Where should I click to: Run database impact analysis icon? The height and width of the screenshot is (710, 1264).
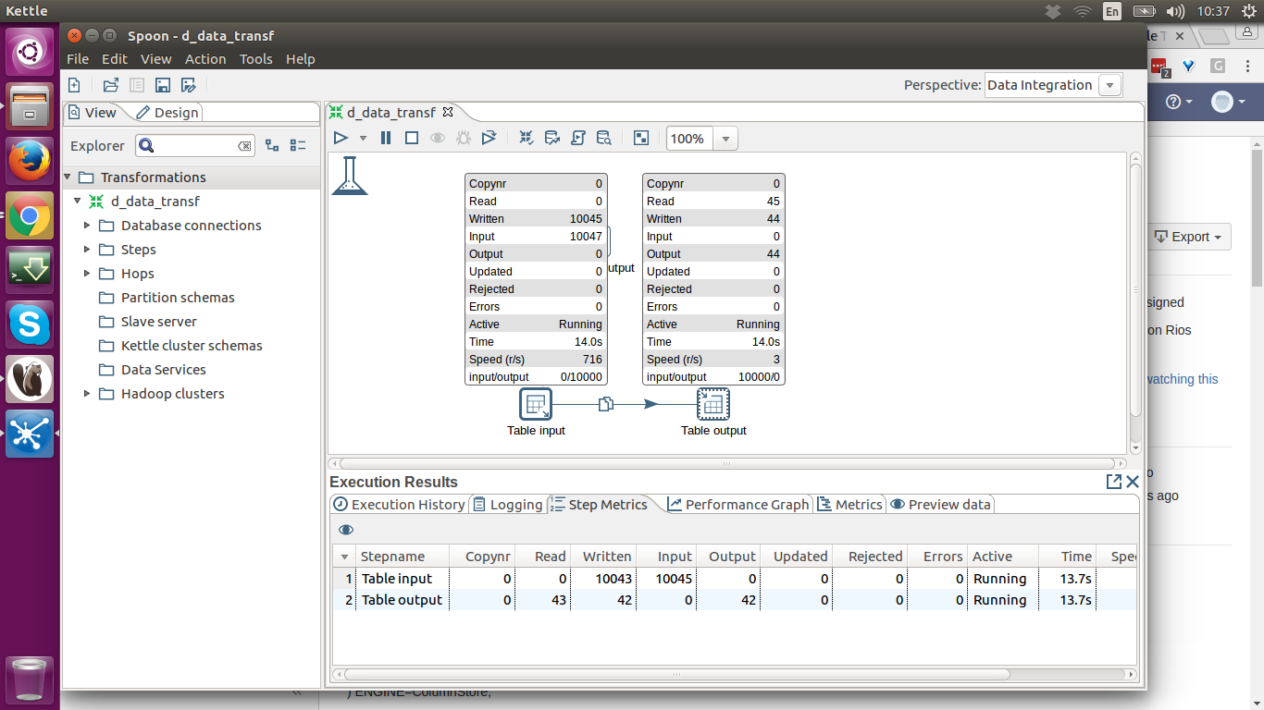click(552, 138)
